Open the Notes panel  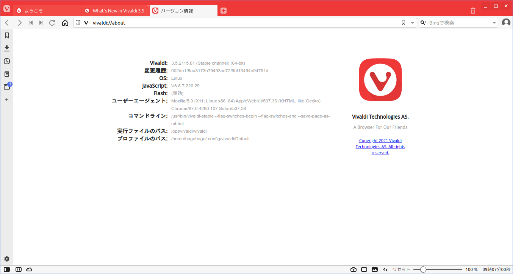[7, 74]
